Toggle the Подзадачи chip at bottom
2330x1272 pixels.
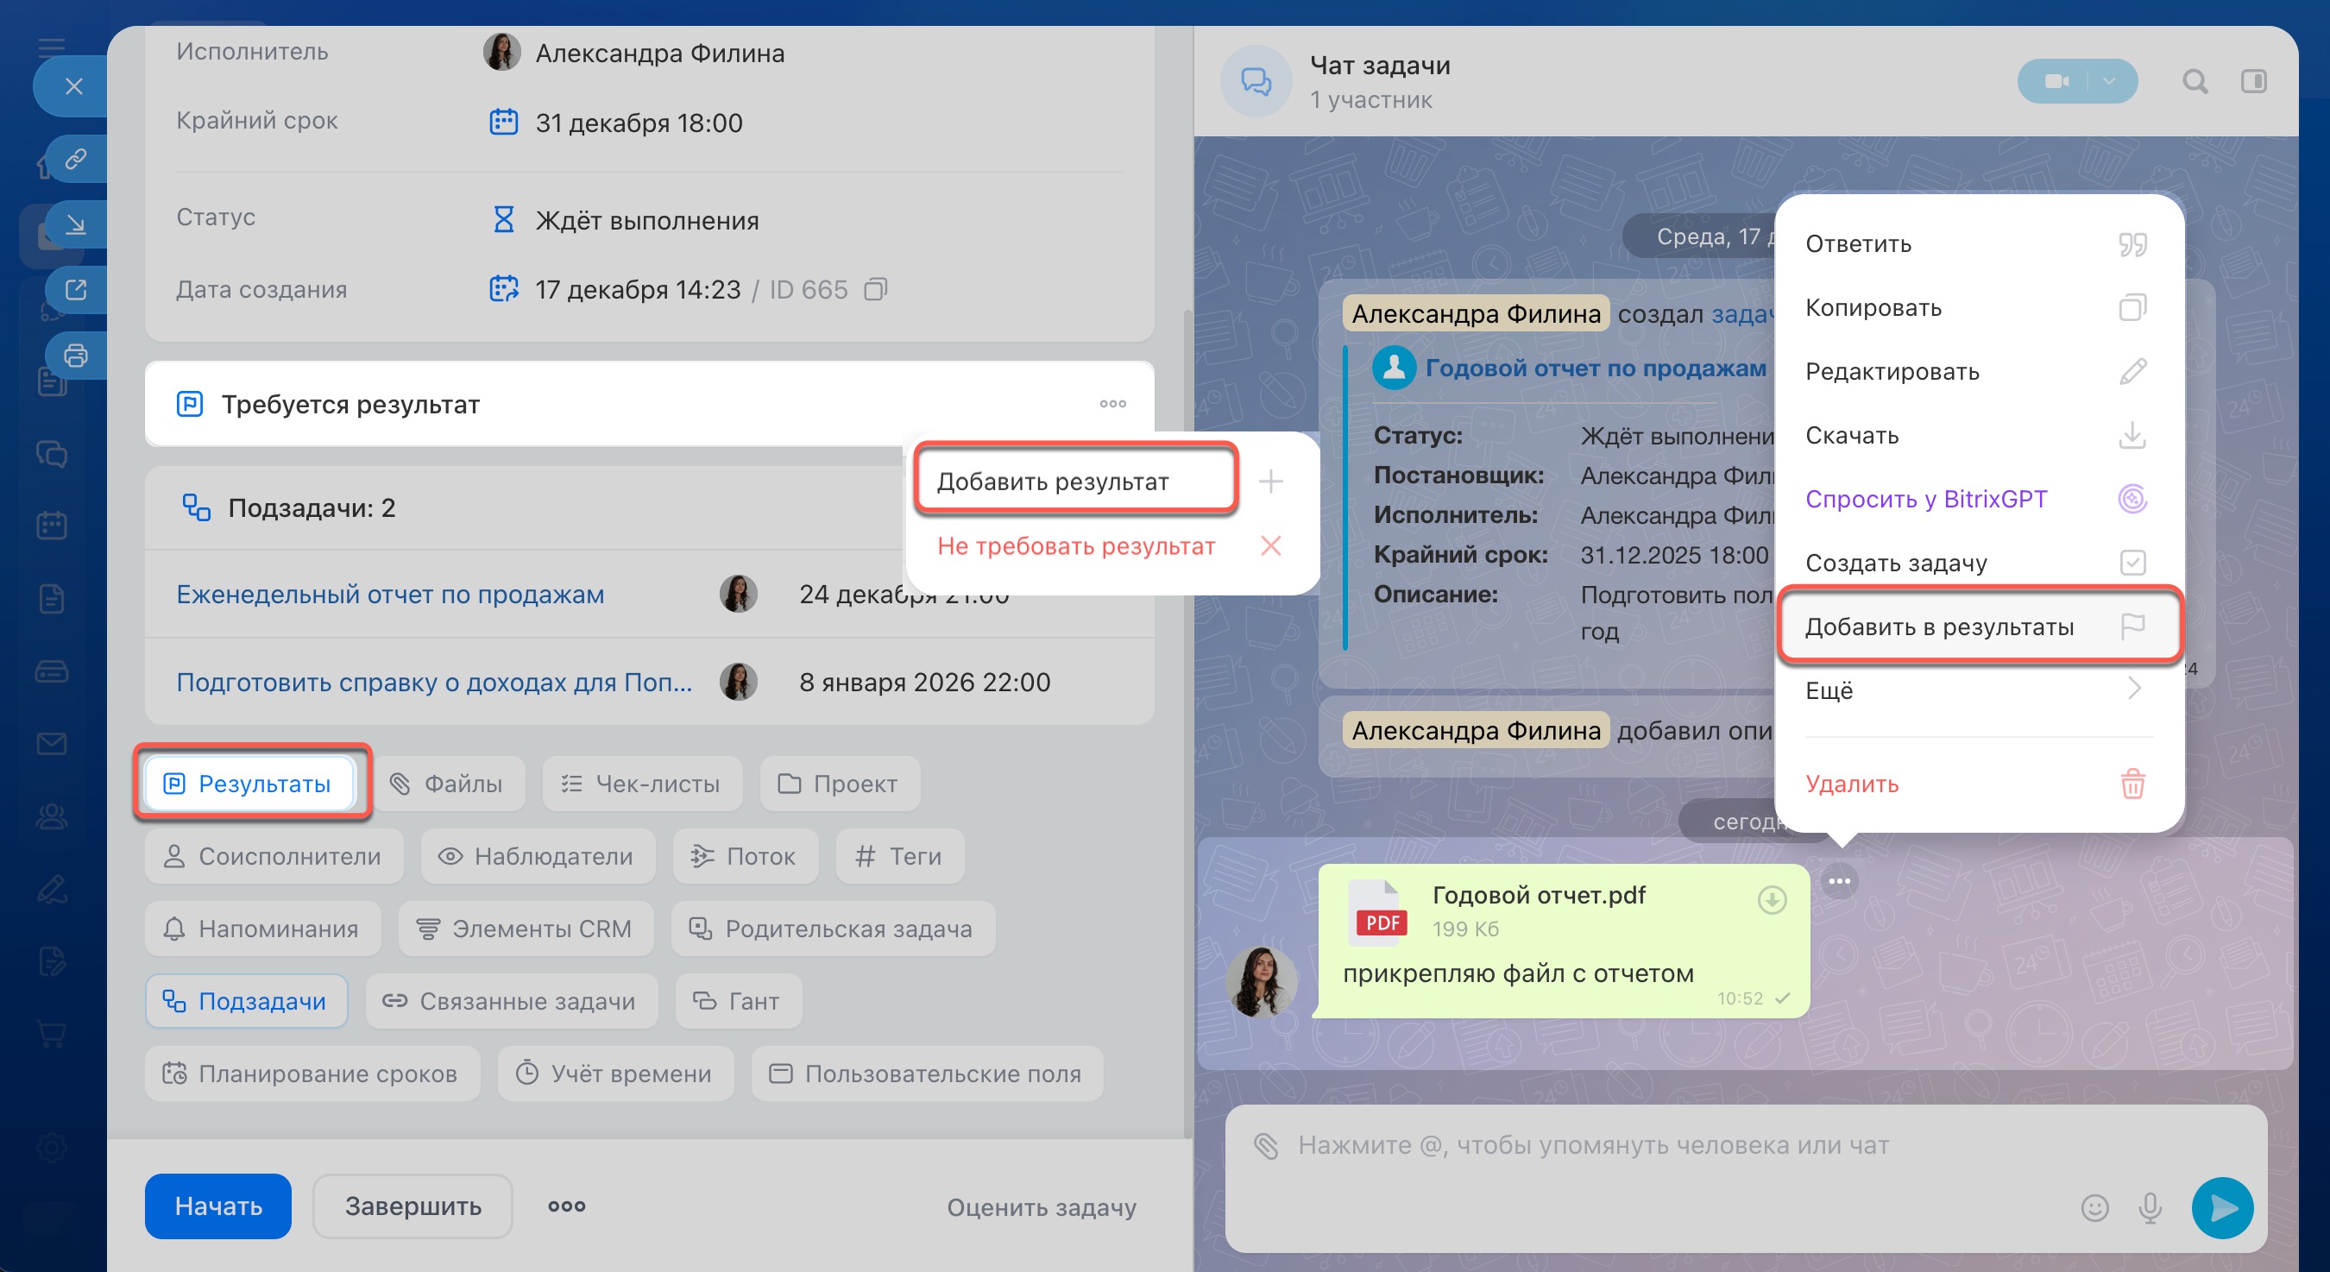point(246,1002)
